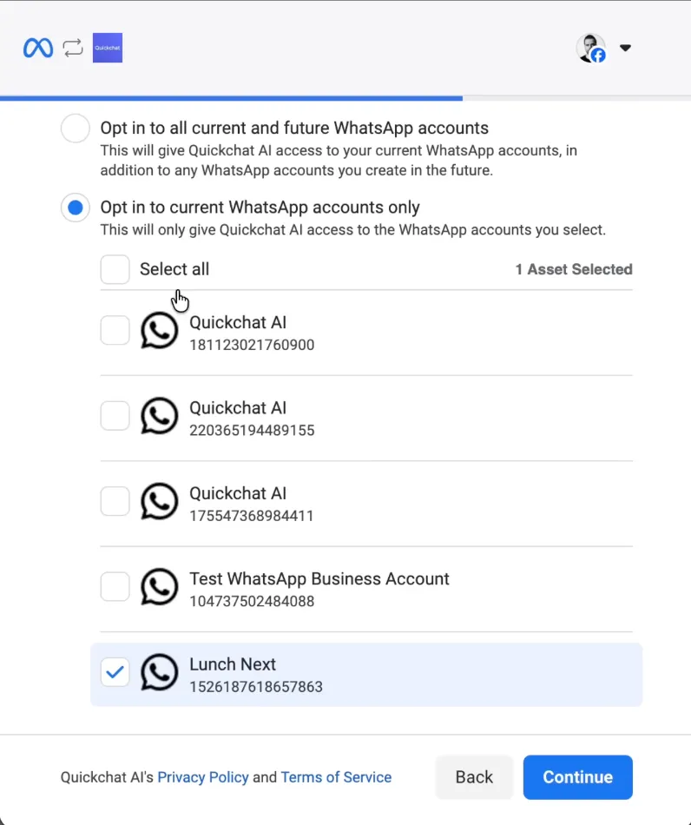Open Quickchat AI's Privacy Policy link

coord(203,777)
